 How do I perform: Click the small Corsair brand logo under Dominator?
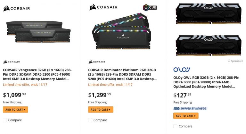coord(97,62)
